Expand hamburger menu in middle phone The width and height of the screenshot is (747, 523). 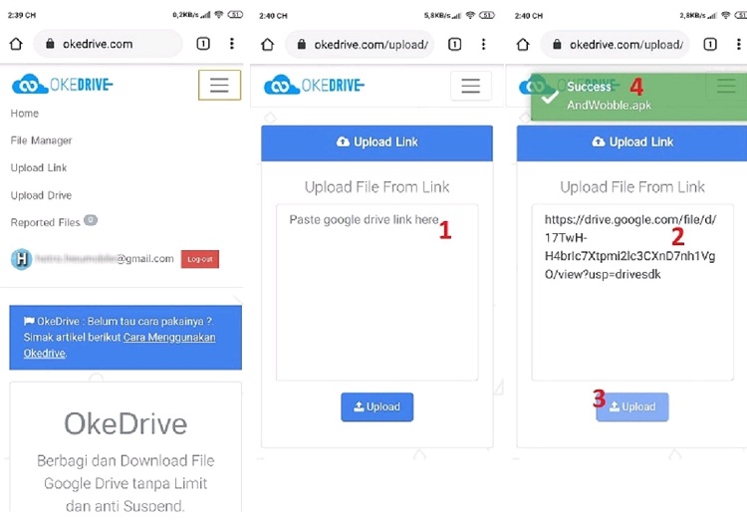coord(471,86)
